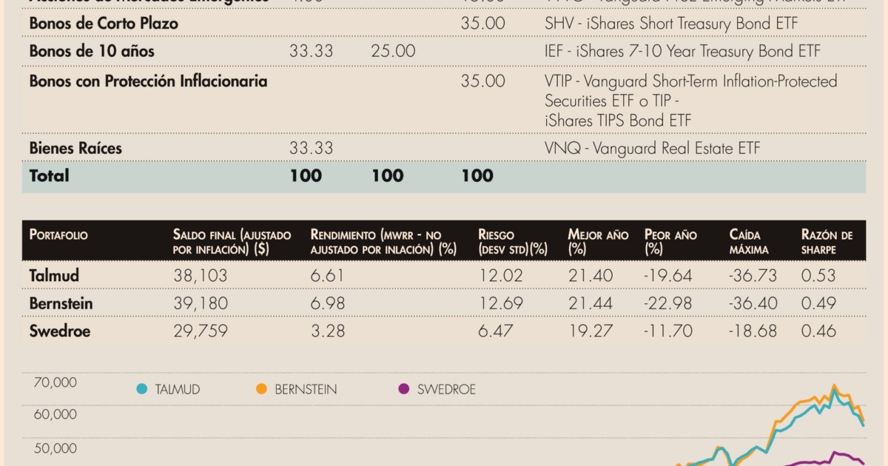The height and width of the screenshot is (466, 888).
Task: Click the Caída máxima column header
Action: 749,242
